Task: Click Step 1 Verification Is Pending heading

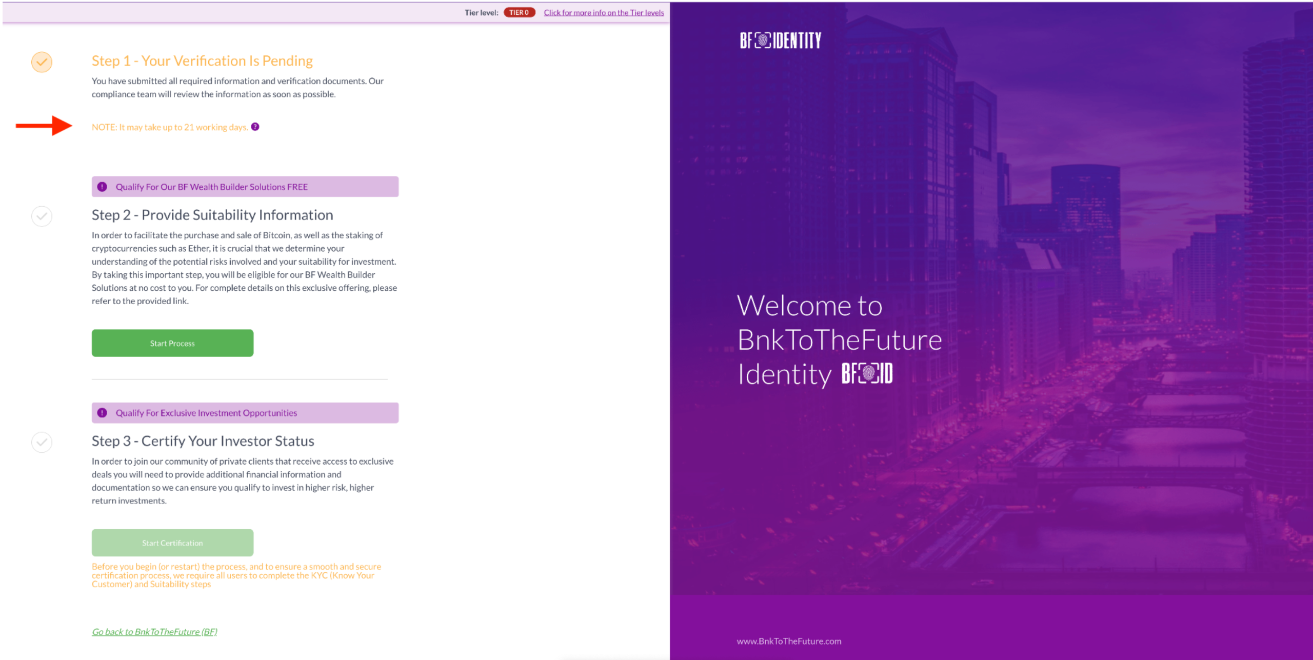Action: pos(202,61)
